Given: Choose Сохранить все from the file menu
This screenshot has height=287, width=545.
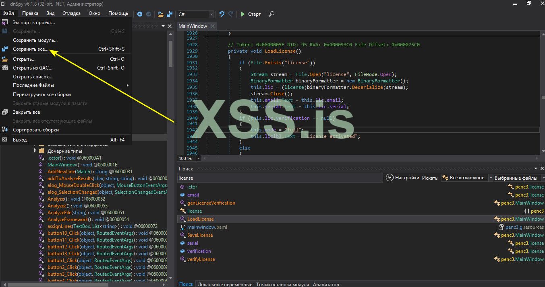Looking at the screenshot, I should pos(31,49).
